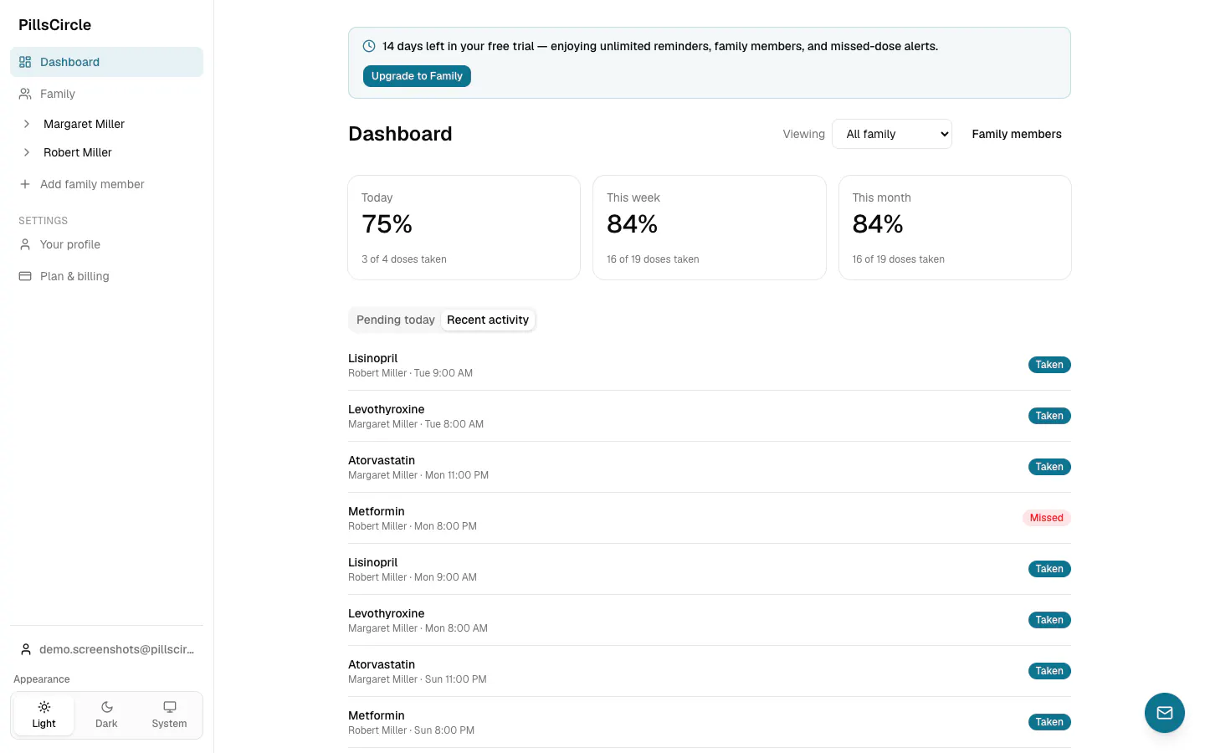Click the Family people icon
This screenshot has height=753, width=1205.
point(25,94)
